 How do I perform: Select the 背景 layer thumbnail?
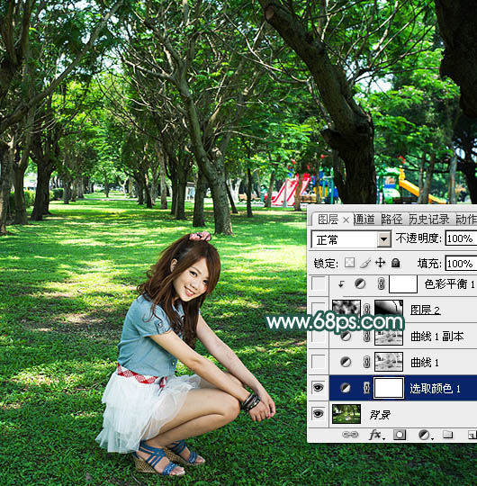pos(346,413)
